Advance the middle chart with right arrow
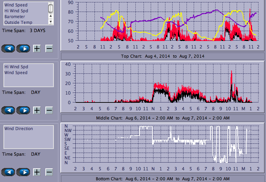The image size is (266, 182). pyautogui.click(x=23, y=110)
